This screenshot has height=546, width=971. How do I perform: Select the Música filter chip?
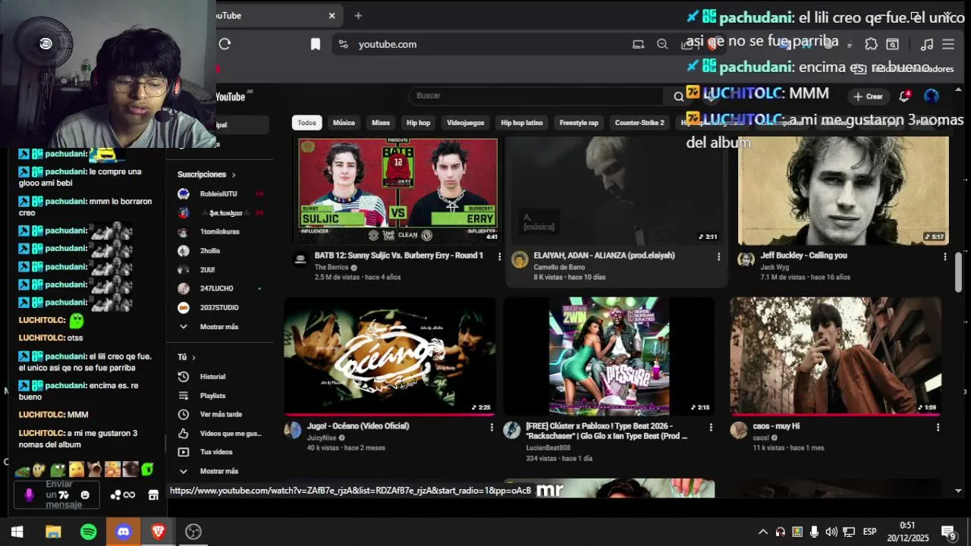(344, 123)
